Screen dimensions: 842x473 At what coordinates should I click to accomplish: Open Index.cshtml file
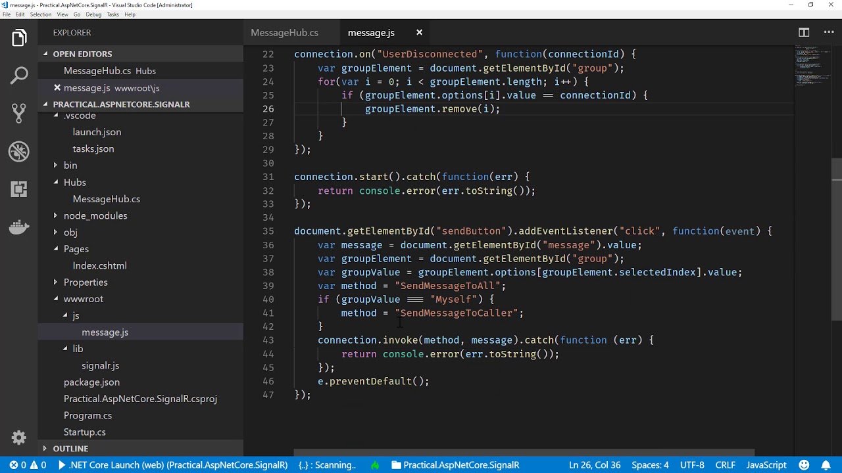(x=99, y=265)
